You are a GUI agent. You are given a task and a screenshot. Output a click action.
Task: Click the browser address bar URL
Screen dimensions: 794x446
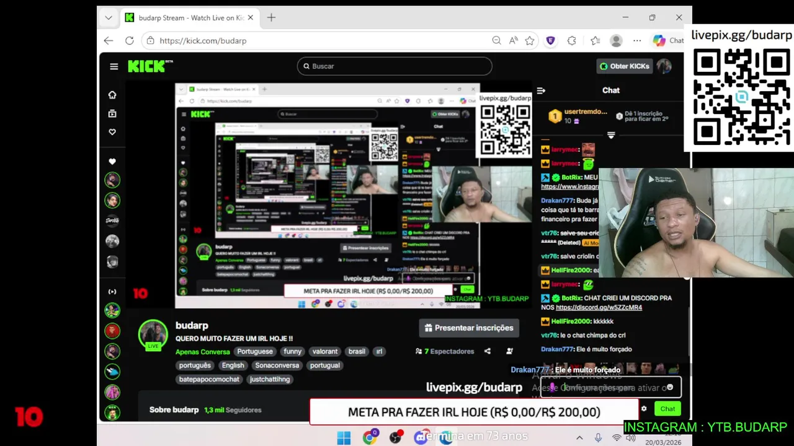(x=203, y=40)
